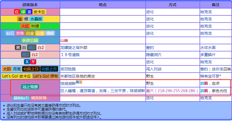Click 哈克龙 in the X Y row
The image size is (232, 121).
coord(206,62)
